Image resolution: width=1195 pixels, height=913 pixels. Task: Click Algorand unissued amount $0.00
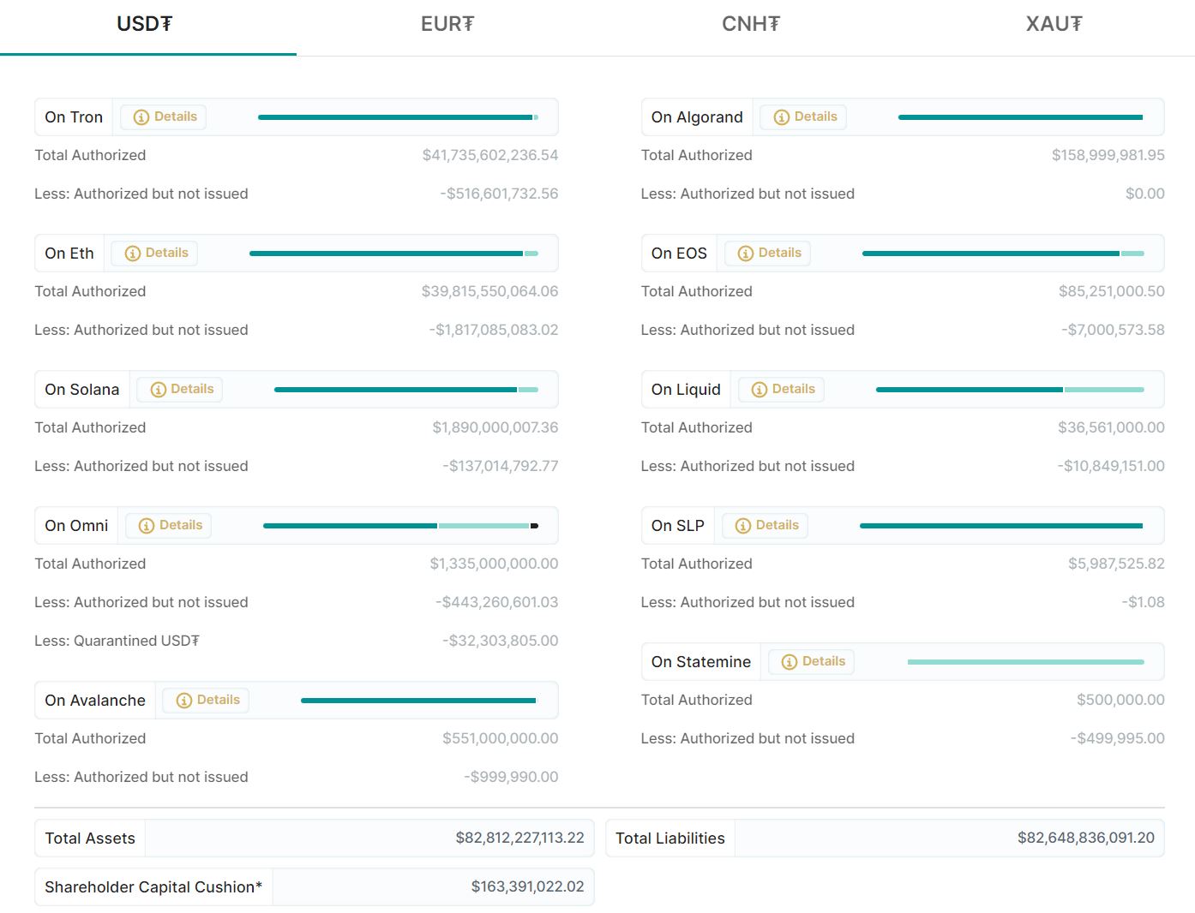(1145, 194)
